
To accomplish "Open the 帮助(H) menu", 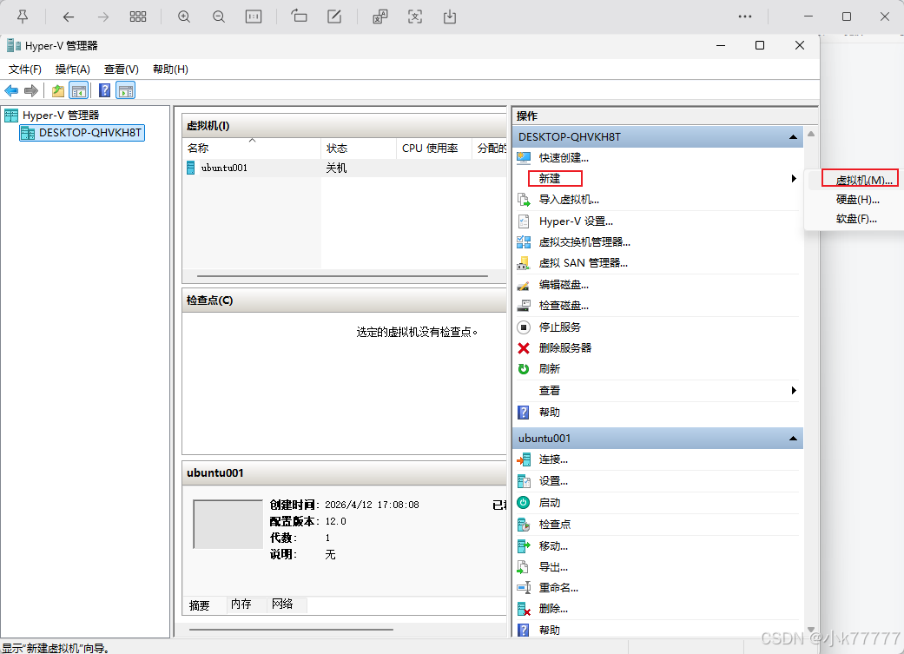I will tap(170, 69).
